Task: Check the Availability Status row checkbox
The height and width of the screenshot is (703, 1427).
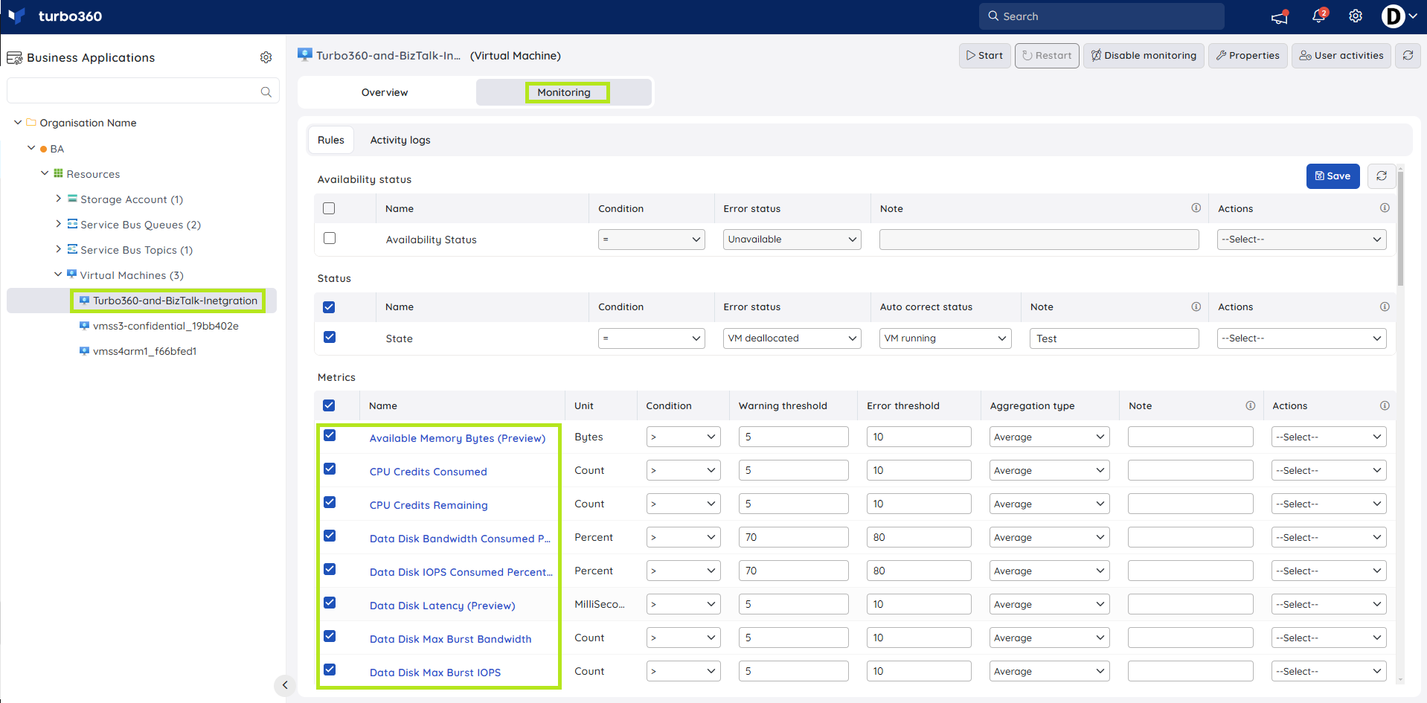Action: [330, 238]
